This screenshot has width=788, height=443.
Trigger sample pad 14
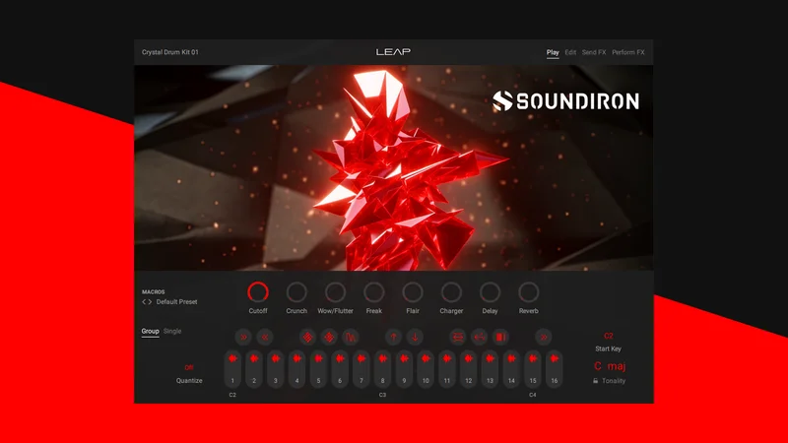[511, 368]
